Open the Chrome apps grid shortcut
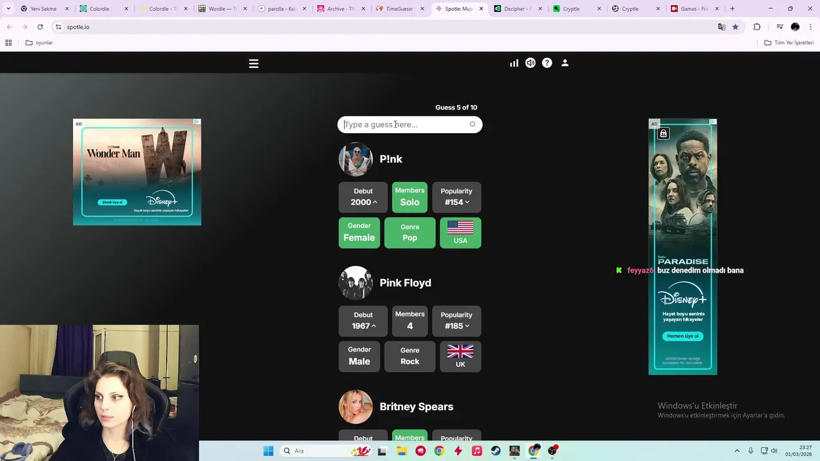The image size is (820, 461). 8,43
